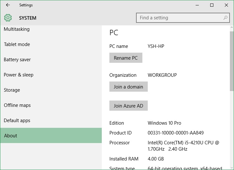Click the Join a domain button

[128, 87]
